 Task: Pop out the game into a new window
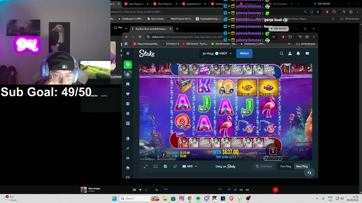(175, 166)
